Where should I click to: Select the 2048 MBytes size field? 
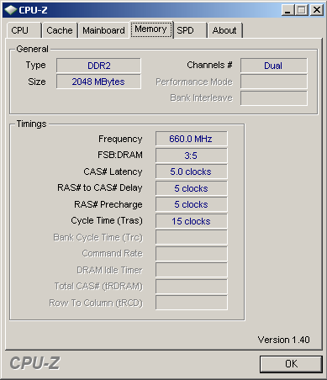(98, 82)
